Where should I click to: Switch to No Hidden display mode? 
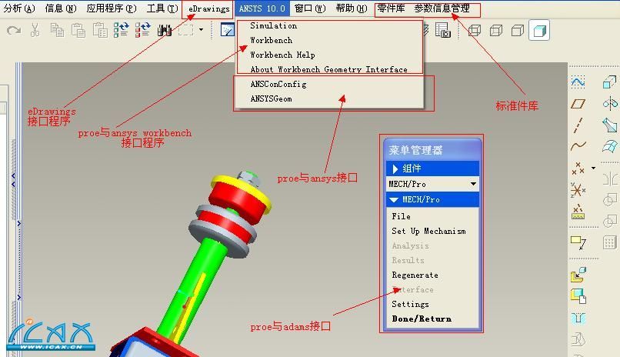coord(517,31)
